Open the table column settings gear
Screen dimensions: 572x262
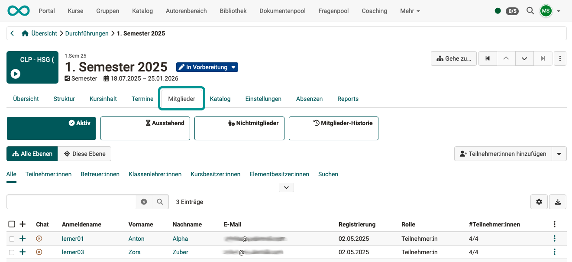click(539, 201)
